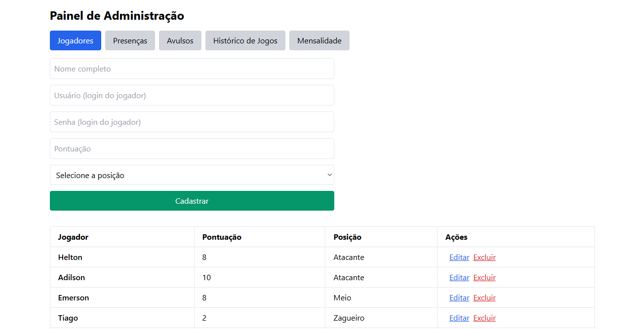Expand the Selecione a posição dropdown
The height and width of the screenshot is (329, 632).
192,175
